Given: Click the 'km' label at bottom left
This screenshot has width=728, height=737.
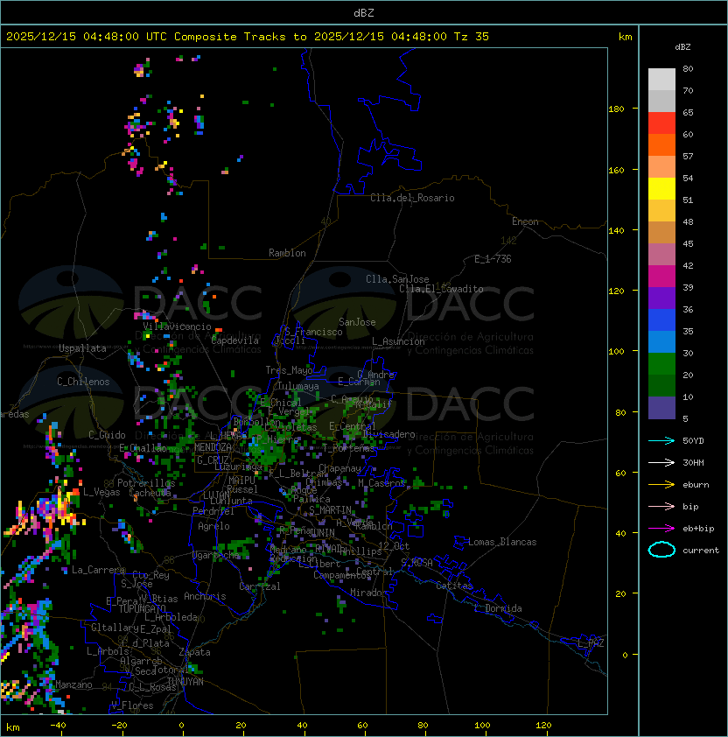Looking at the screenshot, I should pyautogui.click(x=13, y=727).
